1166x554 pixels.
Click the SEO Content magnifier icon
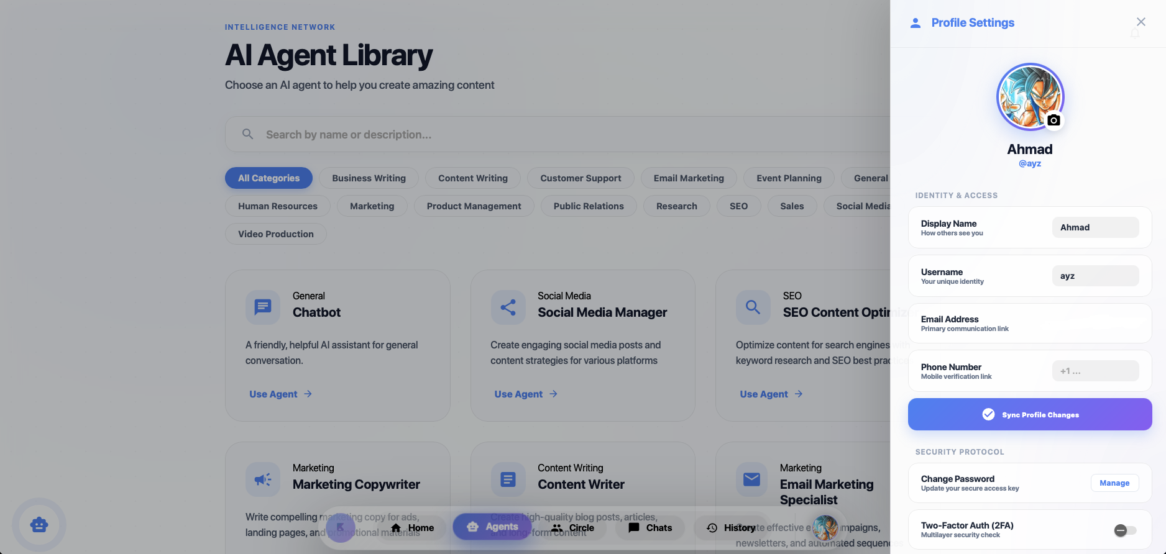point(753,307)
